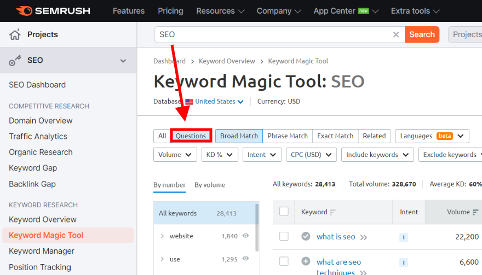Viewport: 482px width, 275px height.
Task: Click the Dashboard breadcrumb link
Action: click(x=169, y=61)
